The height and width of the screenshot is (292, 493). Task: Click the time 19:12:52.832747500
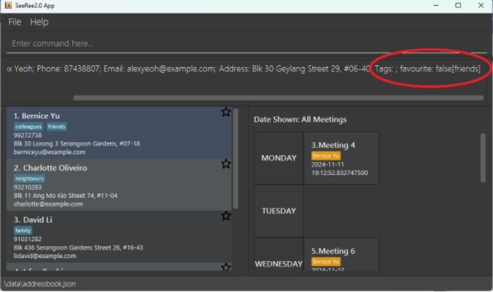340,173
